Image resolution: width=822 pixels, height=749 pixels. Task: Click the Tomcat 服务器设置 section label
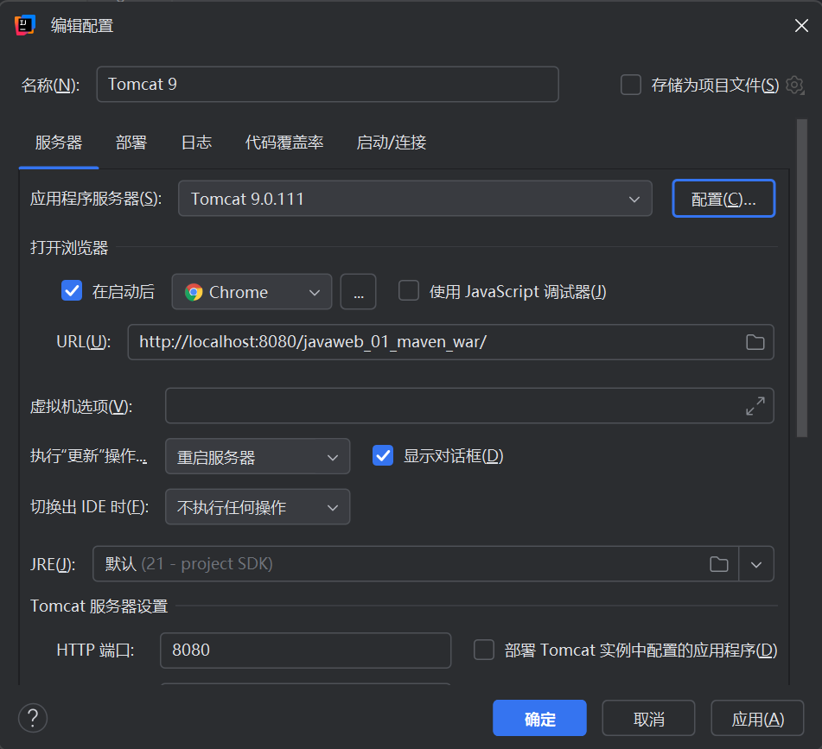[99, 606]
